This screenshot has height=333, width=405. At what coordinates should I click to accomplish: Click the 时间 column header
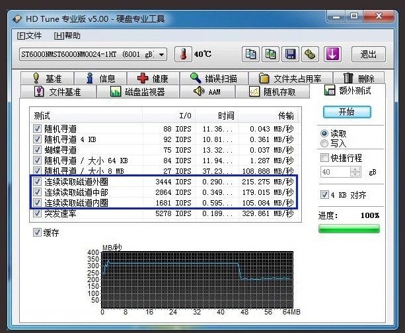(x=217, y=116)
